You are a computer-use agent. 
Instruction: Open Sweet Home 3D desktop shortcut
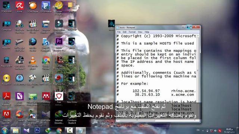[x=32, y=81]
